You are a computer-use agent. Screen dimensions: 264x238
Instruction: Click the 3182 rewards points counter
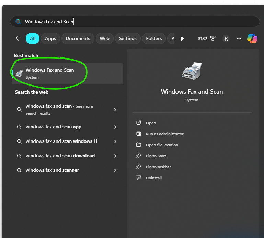pyautogui.click(x=203, y=38)
